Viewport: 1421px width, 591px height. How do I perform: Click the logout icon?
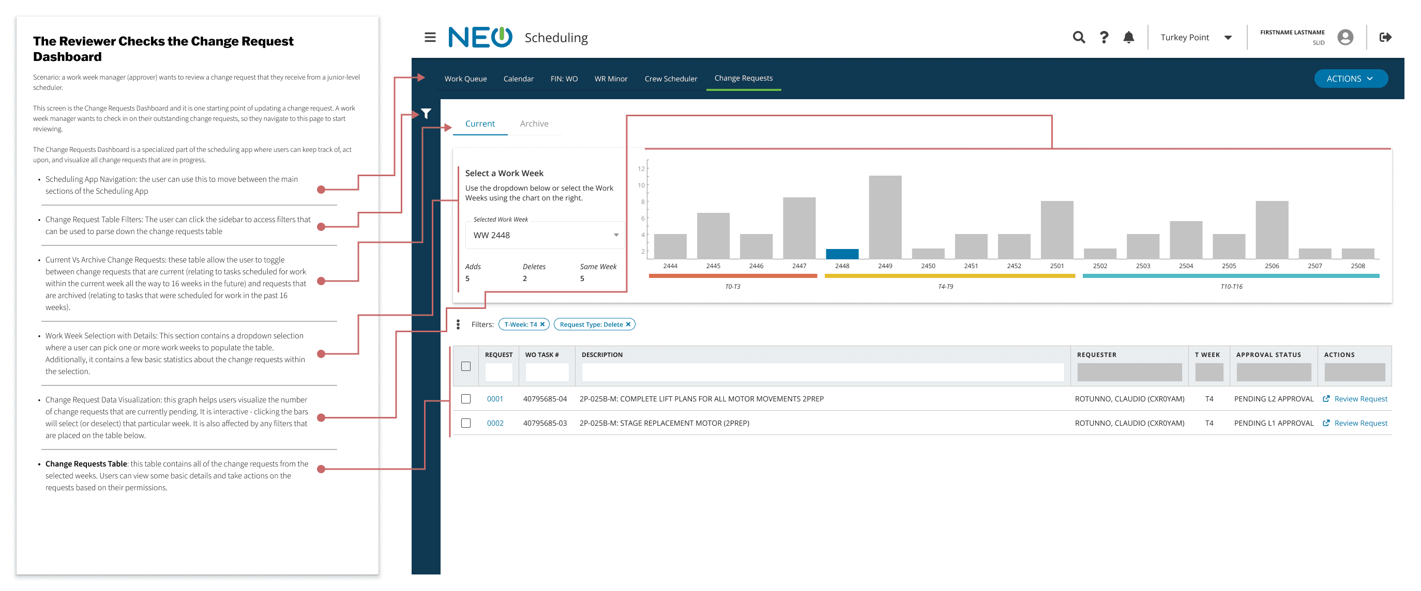(x=1385, y=38)
